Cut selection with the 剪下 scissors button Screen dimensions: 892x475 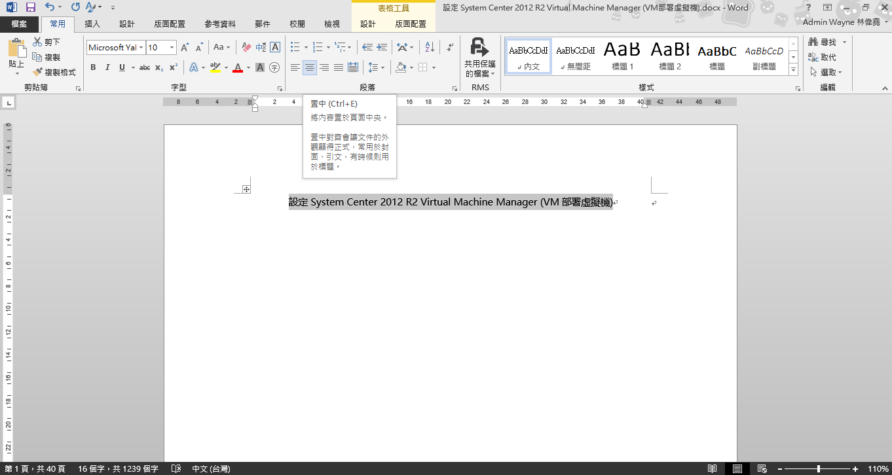pos(46,42)
